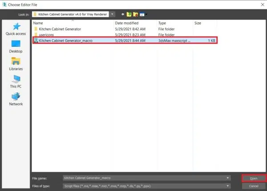Click the Open button
The height and width of the screenshot is (191, 267).
click(x=254, y=178)
